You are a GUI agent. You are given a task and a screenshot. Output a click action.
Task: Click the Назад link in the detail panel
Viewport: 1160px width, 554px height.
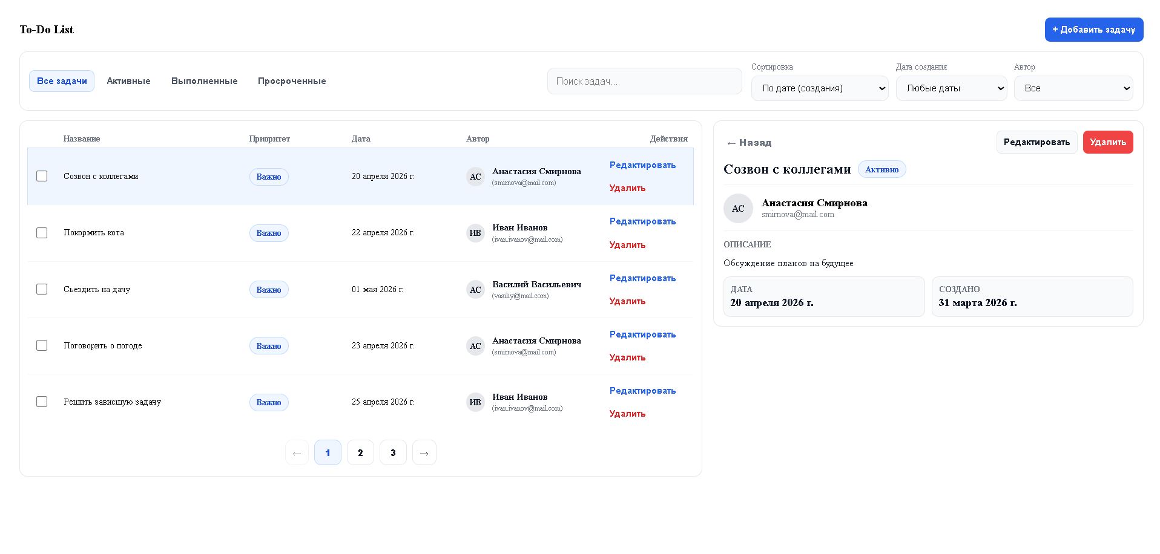coord(749,143)
